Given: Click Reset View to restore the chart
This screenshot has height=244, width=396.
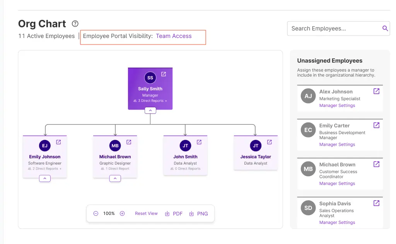Looking at the screenshot, I should pos(146,213).
